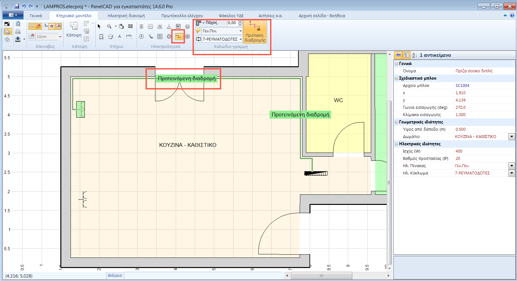Screen dimensions: 517x281
Task: Activate the text label 'A' tool
Action: (119, 37)
